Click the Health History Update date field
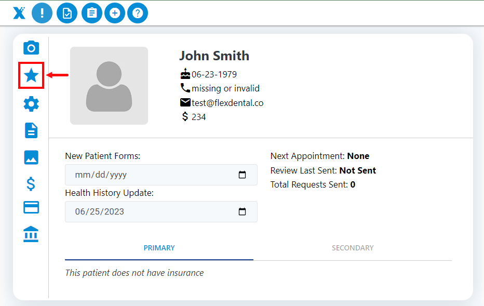 pyautogui.click(x=161, y=212)
